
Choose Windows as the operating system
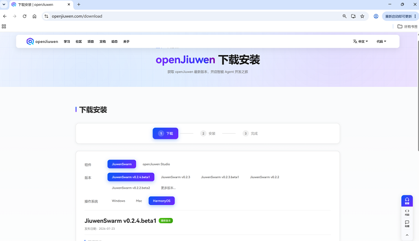click(118, 201)
